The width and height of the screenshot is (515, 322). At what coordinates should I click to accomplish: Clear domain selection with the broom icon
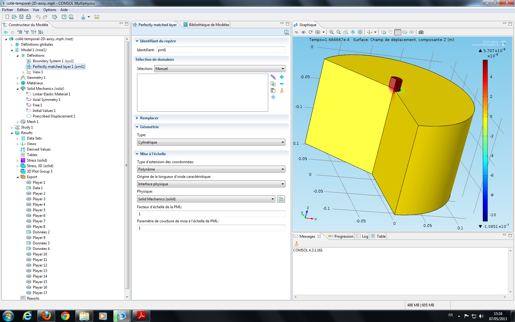282,90
